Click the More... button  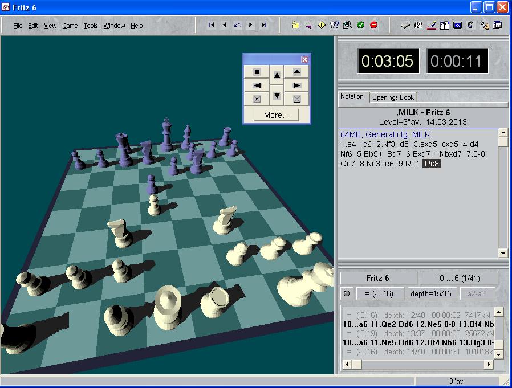(277, 115)
